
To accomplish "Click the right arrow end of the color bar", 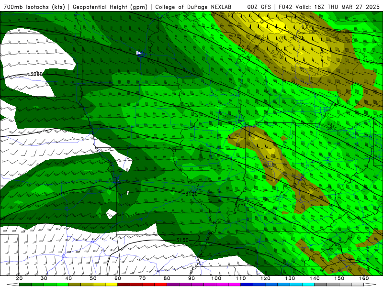I will pyautogui.click(x=370, y=285).
